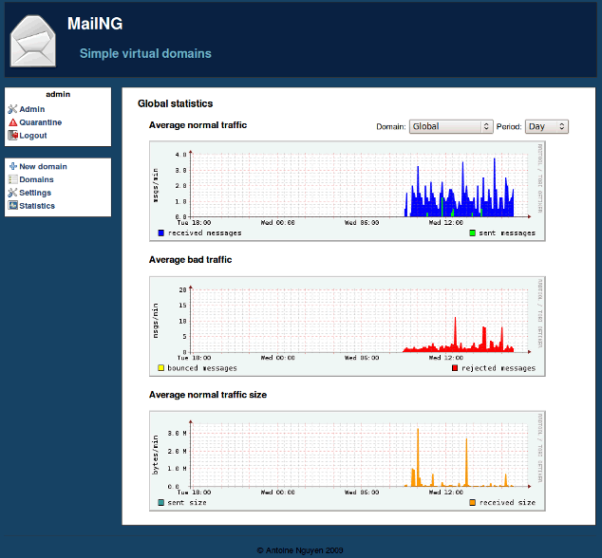
Task: Click the Quarantine warning triangle icon
Action: pyautogui.click(x=12, y=122)
